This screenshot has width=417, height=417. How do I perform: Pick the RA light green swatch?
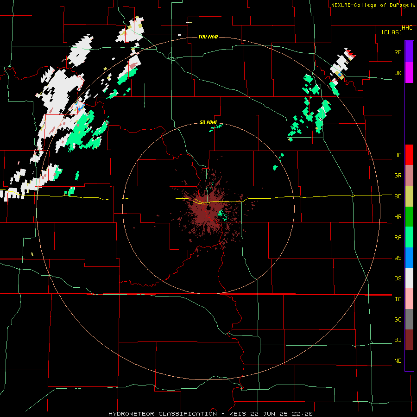click(409, 237)
